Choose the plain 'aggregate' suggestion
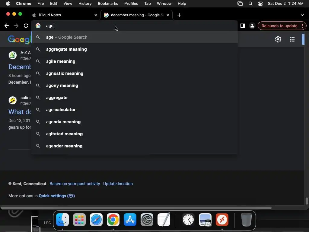 coord(134,98)
